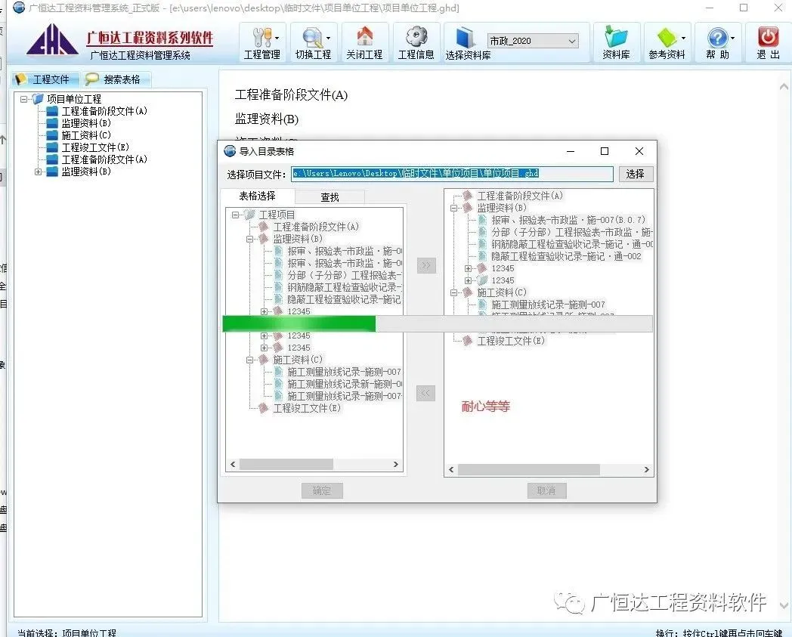This screenshot has width=792, height=637.
Task: Click the right pane horizontal scrollbar thumb
Action: pyautogui.click(x=528, y=470)
